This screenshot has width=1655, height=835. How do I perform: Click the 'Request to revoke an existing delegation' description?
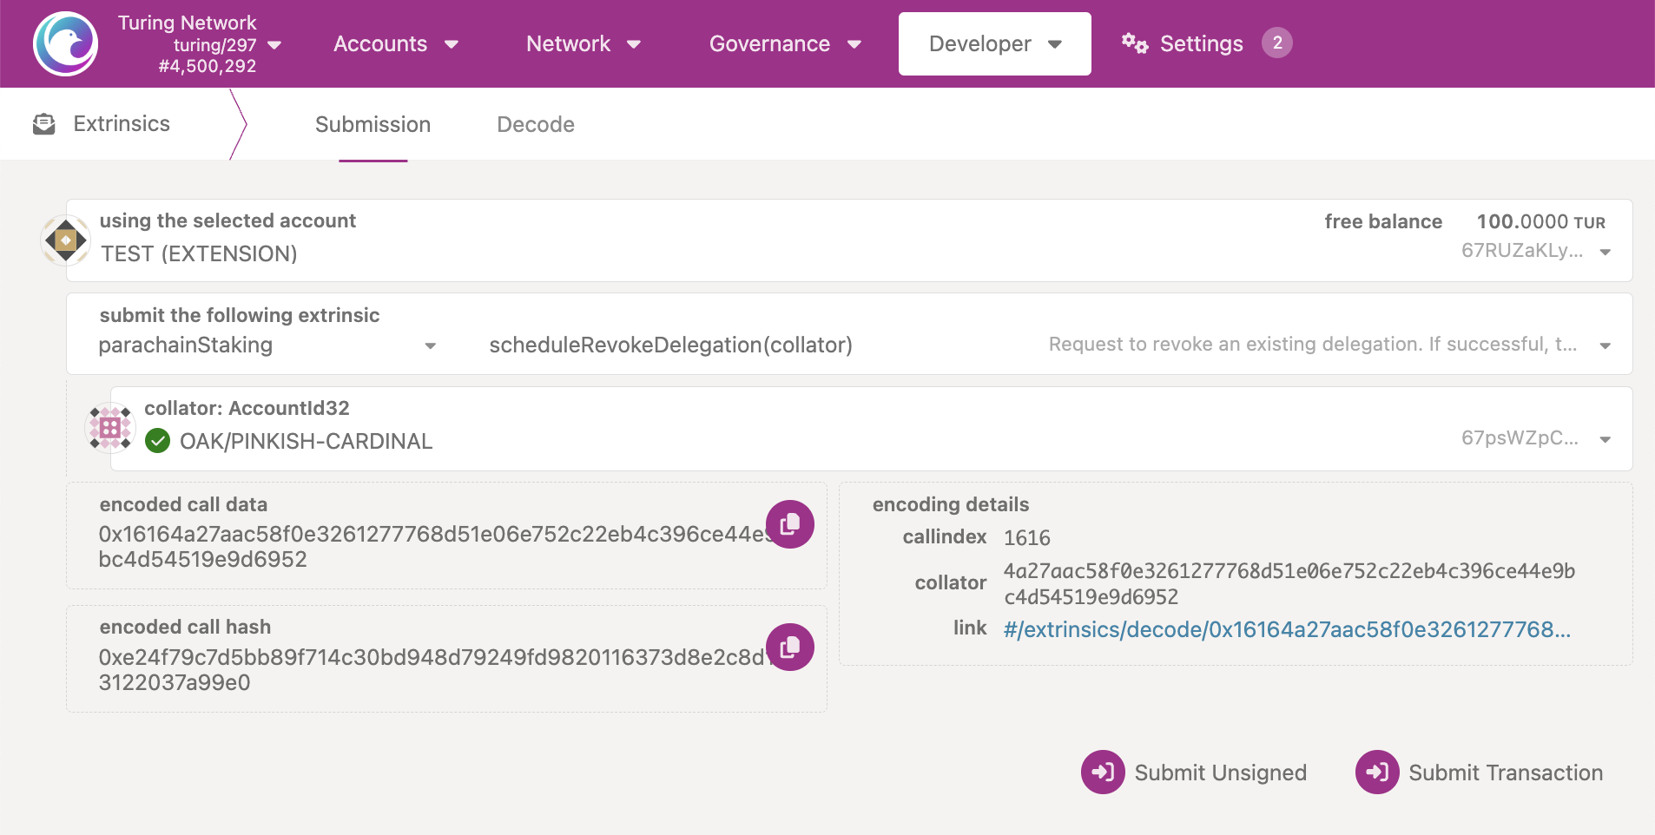pyautogui.click(x=1313, y=345)
